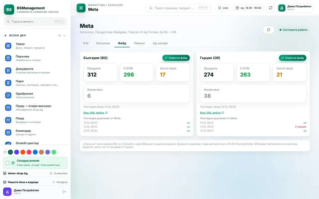Click the Postgres activity icon
319x199 pixels.
pos(54,182)
